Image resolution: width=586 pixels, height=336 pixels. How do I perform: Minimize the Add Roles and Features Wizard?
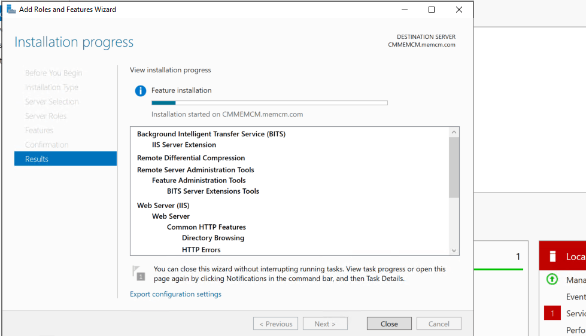[x=405, y=10]
